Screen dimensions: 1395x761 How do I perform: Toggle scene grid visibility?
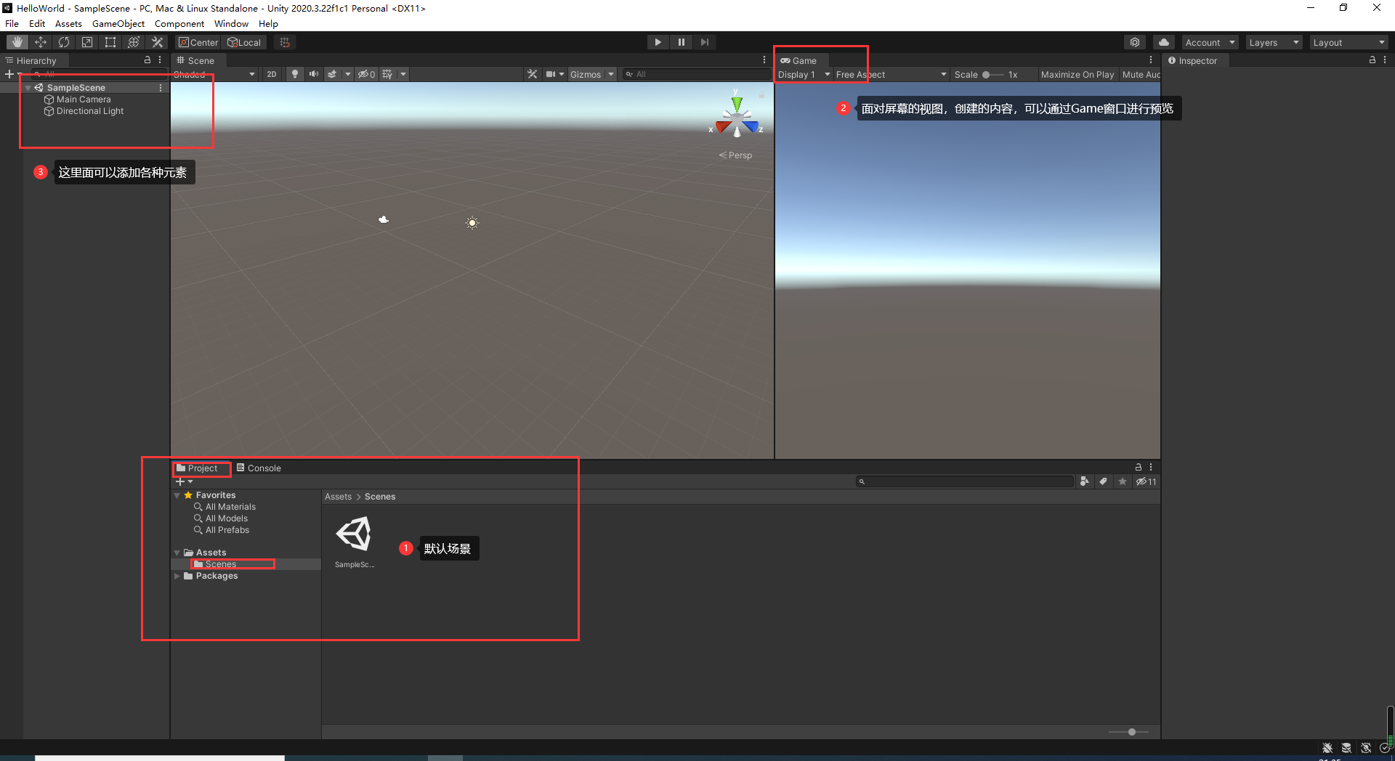tap(387, 74)
